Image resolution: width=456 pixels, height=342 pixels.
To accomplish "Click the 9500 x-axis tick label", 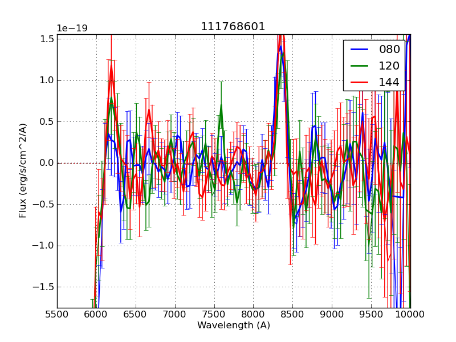I will [x=371, y=314].
